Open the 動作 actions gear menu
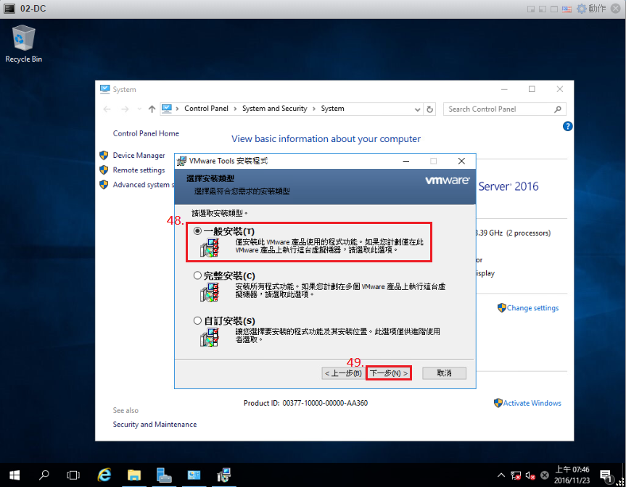The height and width of the screenshot is (487, 626). pos(592,9)
